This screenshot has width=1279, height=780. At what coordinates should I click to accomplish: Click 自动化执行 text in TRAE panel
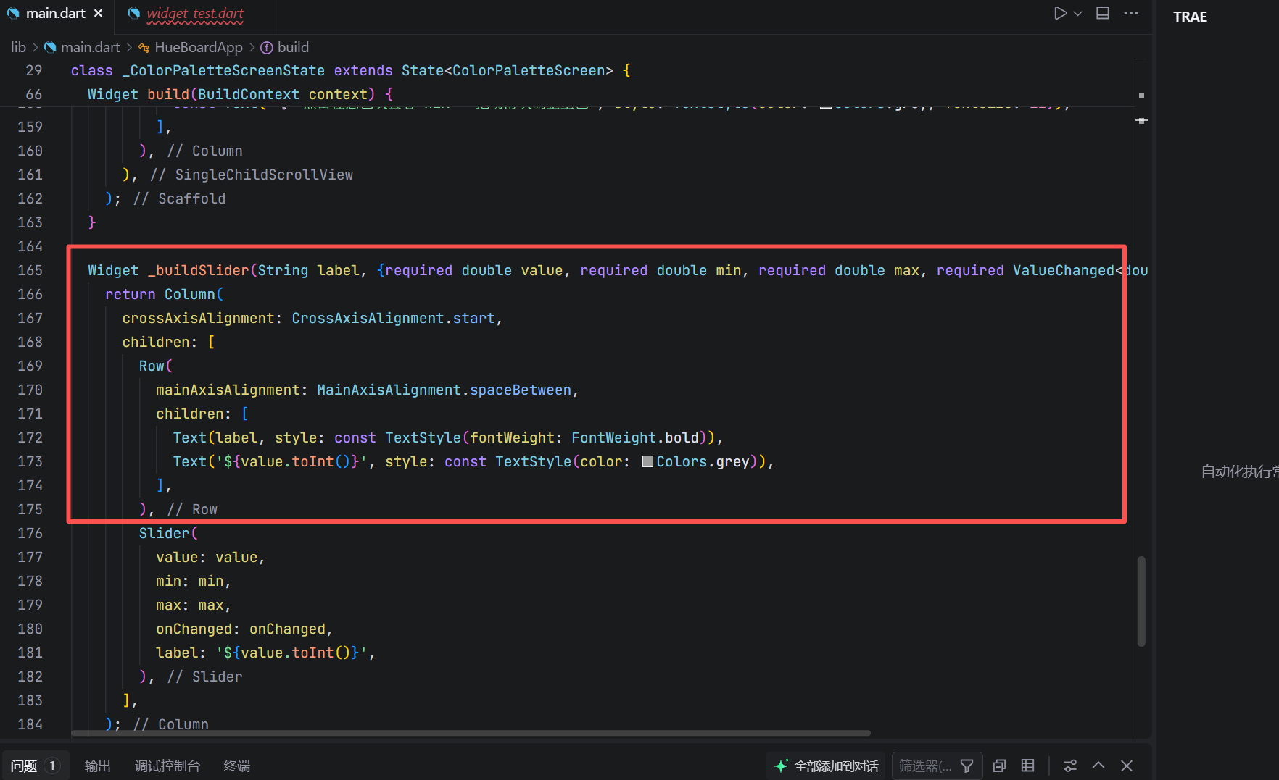click(x=1239, y=471)
